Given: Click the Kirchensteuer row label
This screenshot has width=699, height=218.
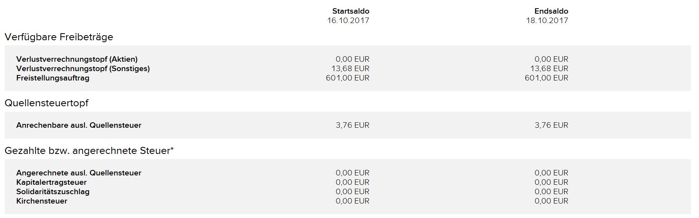Looking at the screenshot, I should pyautogui.click(x=41, y=201).
